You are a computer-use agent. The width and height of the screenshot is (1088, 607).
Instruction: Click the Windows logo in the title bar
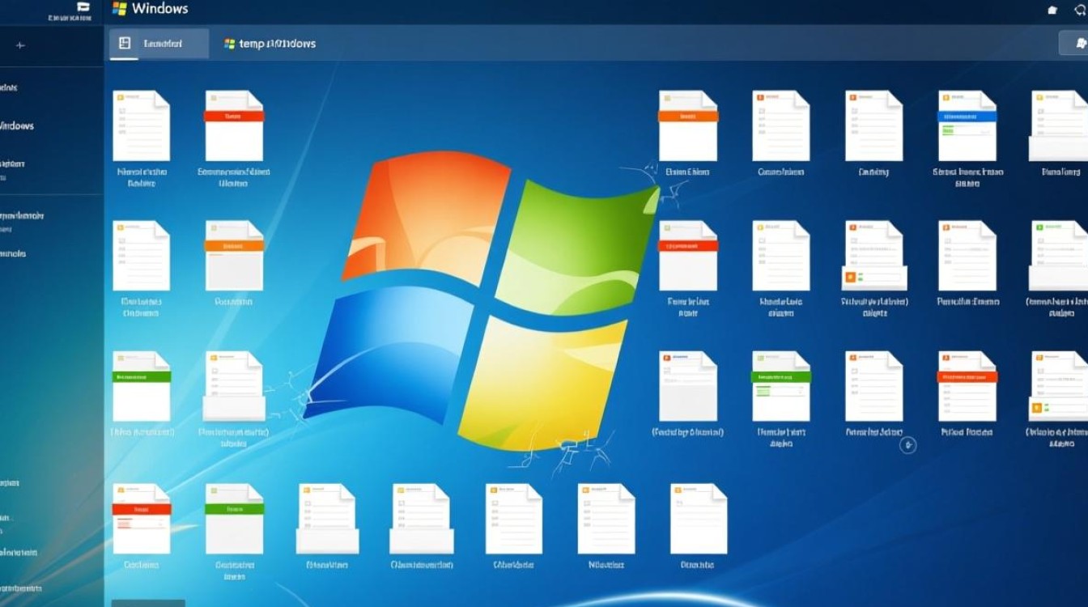120,8
